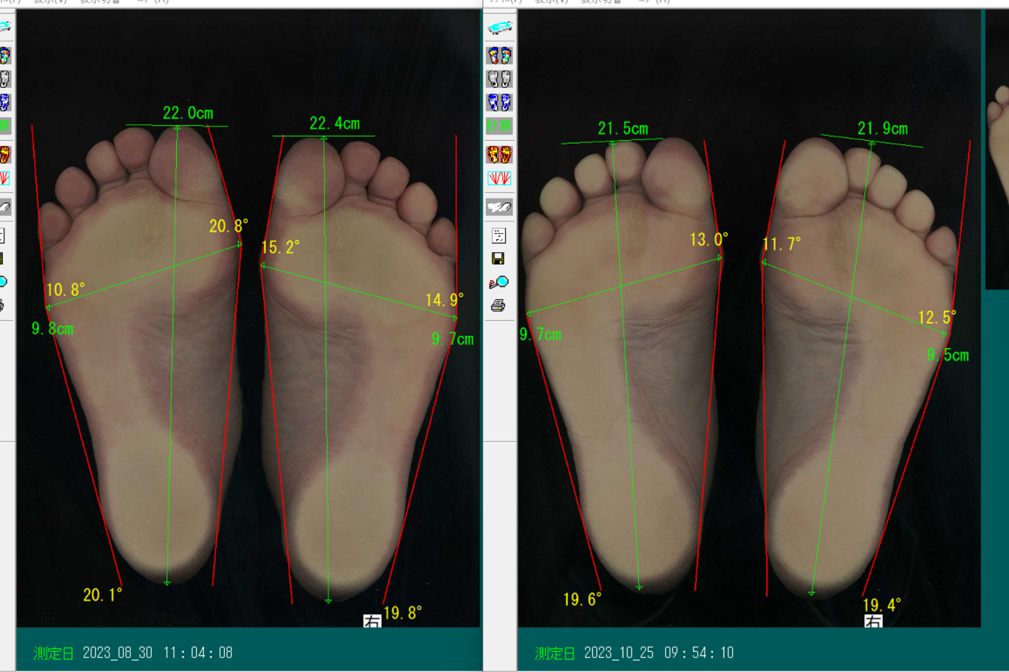Viewport: 1009px width, 672px height.
Task: Click the 2023_10_25 measurement date text
Action: point(618,653)
